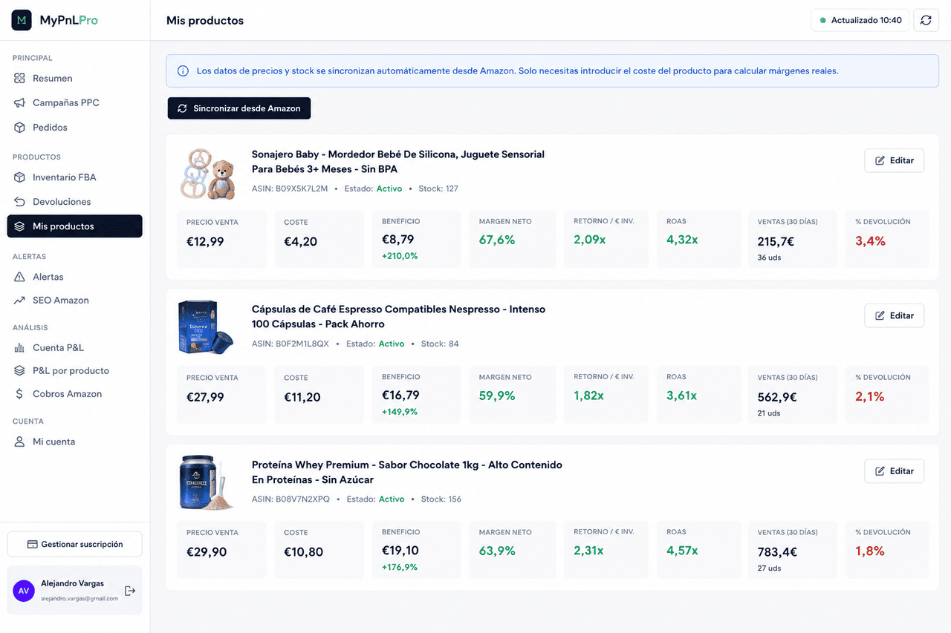This screenshot has height=633, width=951.
Task: Click the 1,8% return rate
Action: (x=870, y=551)
